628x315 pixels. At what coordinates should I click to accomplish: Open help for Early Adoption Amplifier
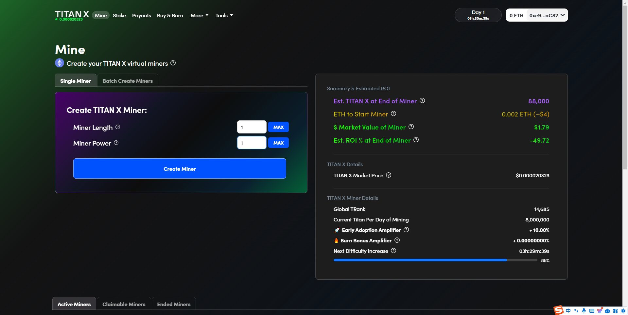[x=406, y=230]
